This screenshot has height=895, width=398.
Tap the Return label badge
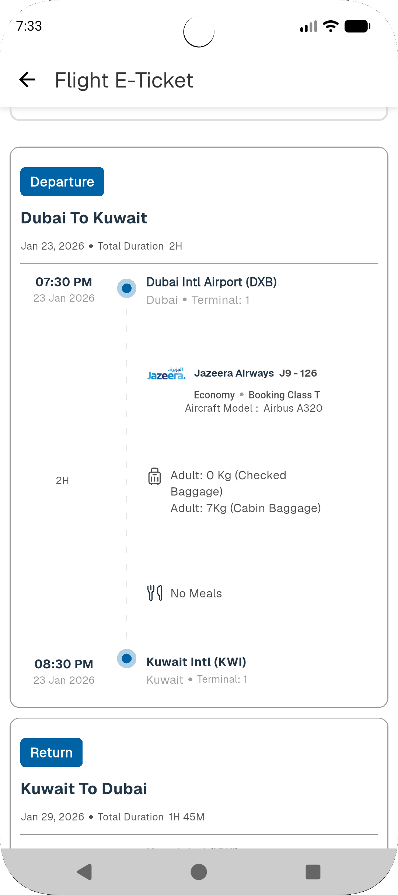tap(51, 752)
